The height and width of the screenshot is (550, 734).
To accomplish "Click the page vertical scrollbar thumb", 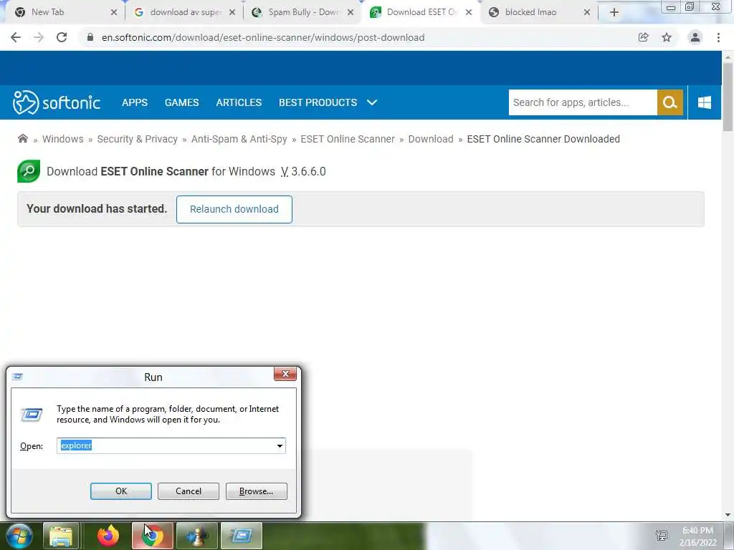I will point(728,97).
